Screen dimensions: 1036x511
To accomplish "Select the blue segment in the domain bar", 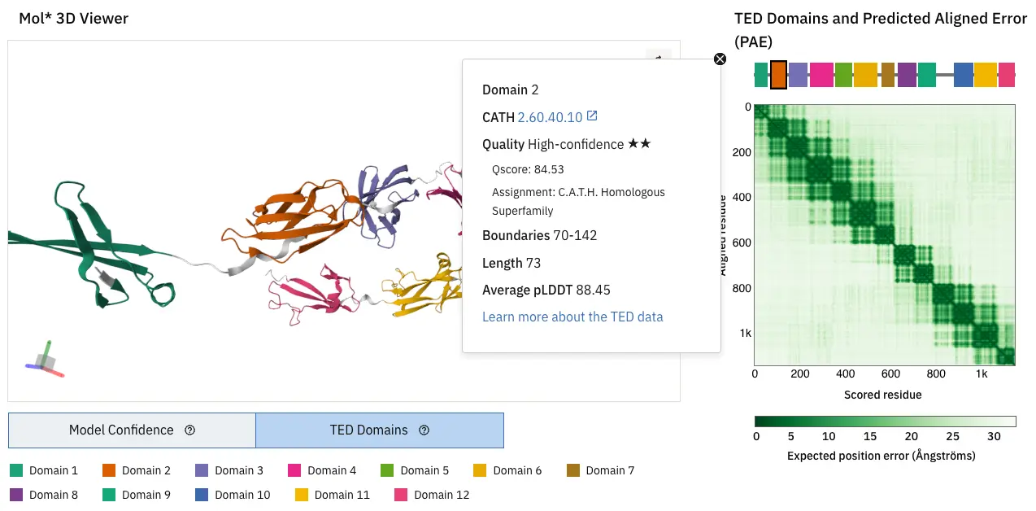I will tap(964, 75).
